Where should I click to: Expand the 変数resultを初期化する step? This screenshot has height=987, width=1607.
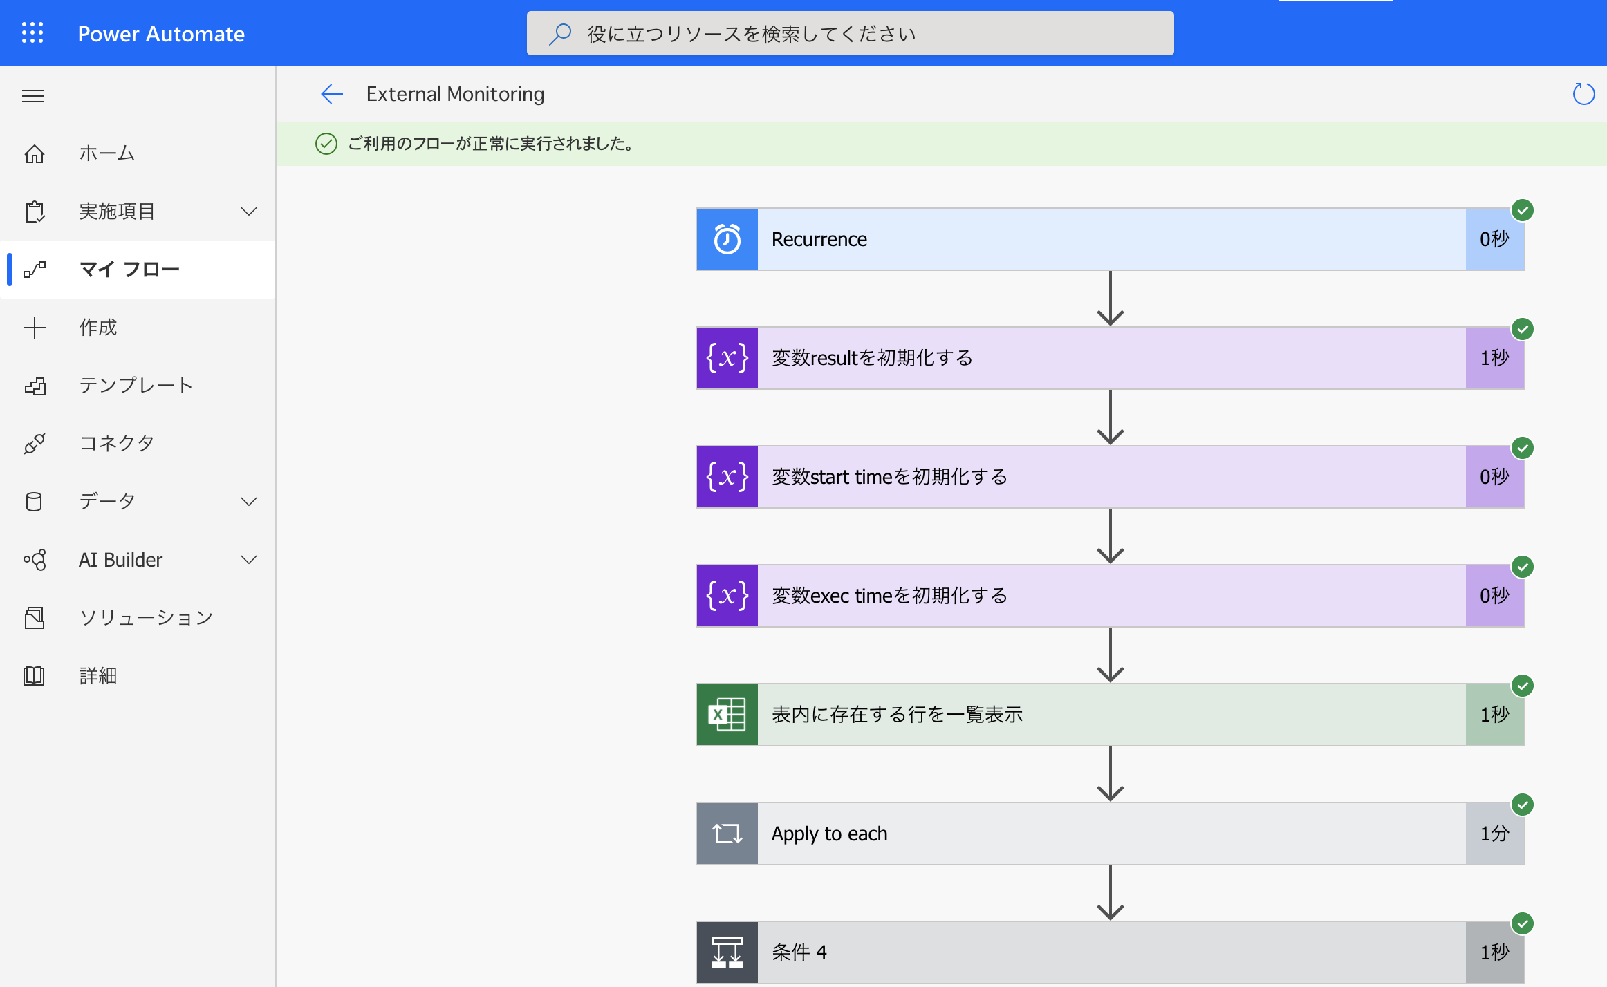(1110, 358)
